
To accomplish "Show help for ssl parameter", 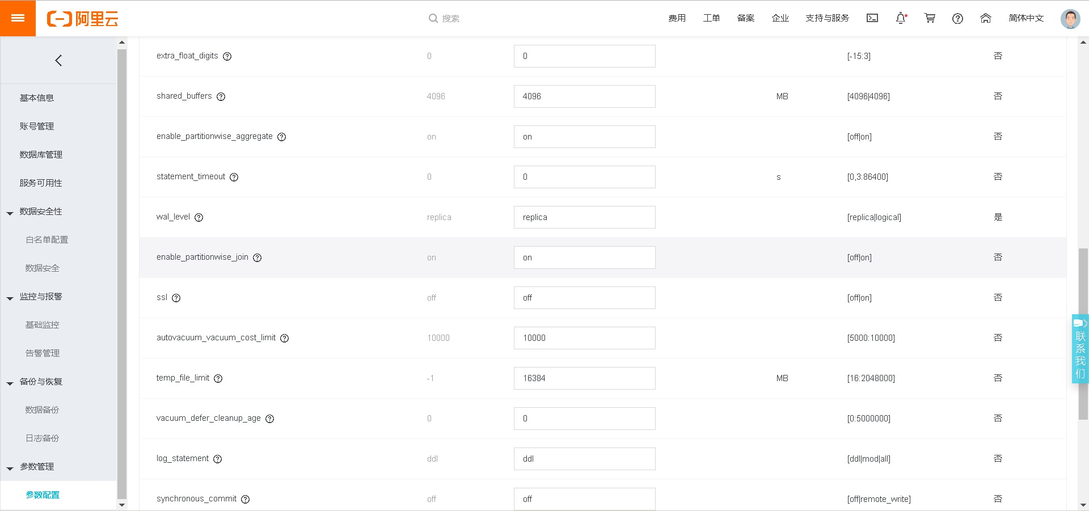I will 176,298.
